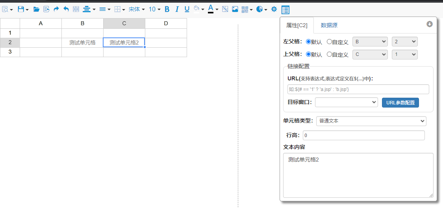
Task: Select cell C2 测试单元格2
Action: pyautogui.click(x=124, y=43)
